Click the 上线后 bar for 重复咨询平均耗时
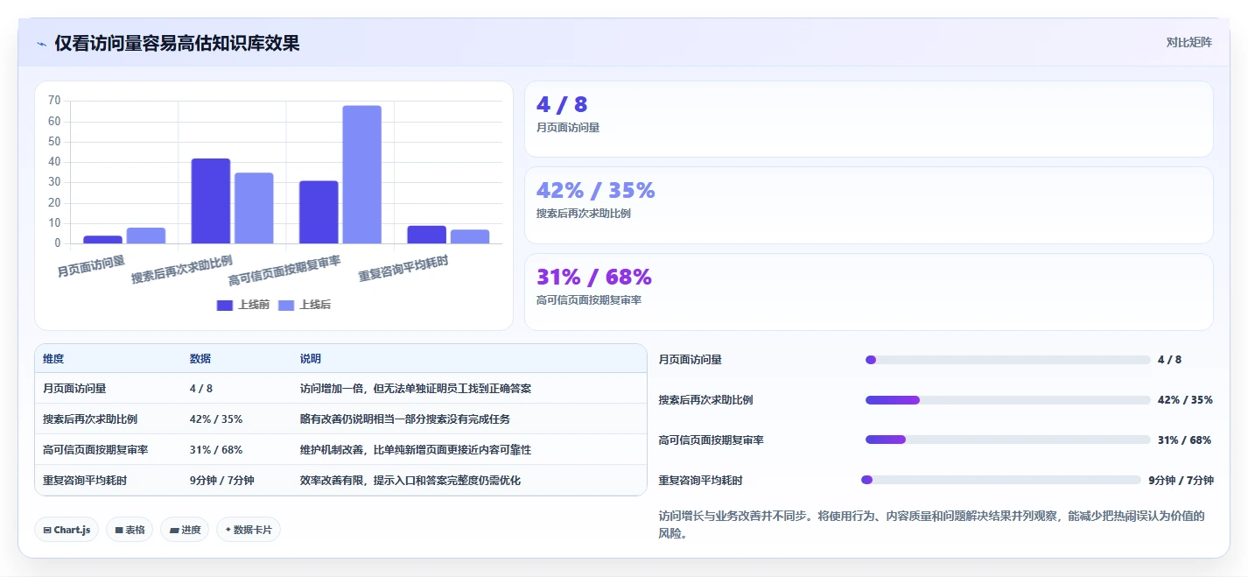The width and height of the screenshot is (1248, 577). 470,236
